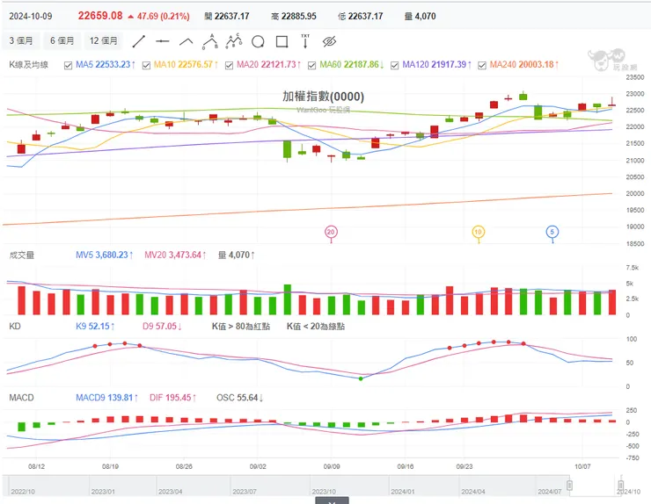Uncheck the MA240 moving average checkbox
The width and height of the screenshot is (651, 504).
point(481,65)
